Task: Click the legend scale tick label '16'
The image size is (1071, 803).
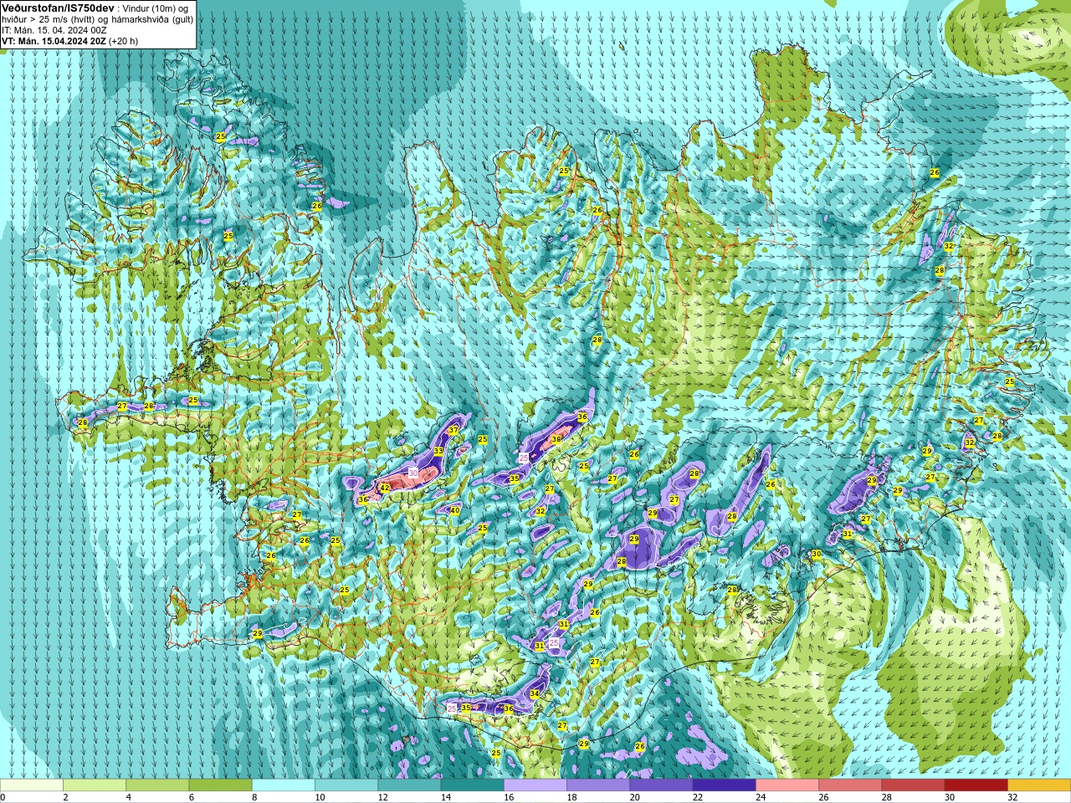Action: coord(509,797)
